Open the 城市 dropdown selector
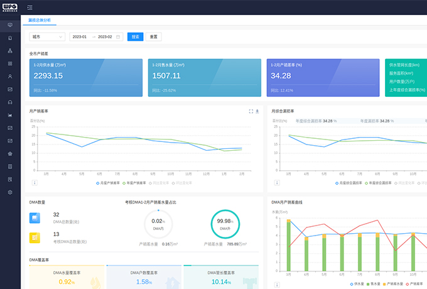The width and height of the screenshot is (427, 289). click(x=47, y=37)
